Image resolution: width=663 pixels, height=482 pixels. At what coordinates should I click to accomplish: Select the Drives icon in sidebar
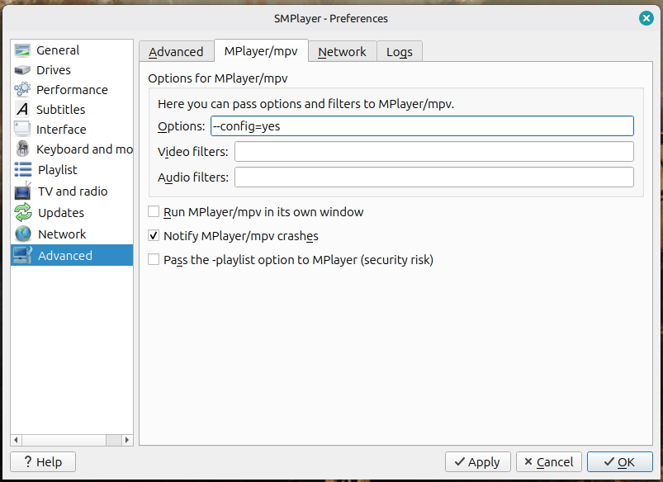click(22, 70)
